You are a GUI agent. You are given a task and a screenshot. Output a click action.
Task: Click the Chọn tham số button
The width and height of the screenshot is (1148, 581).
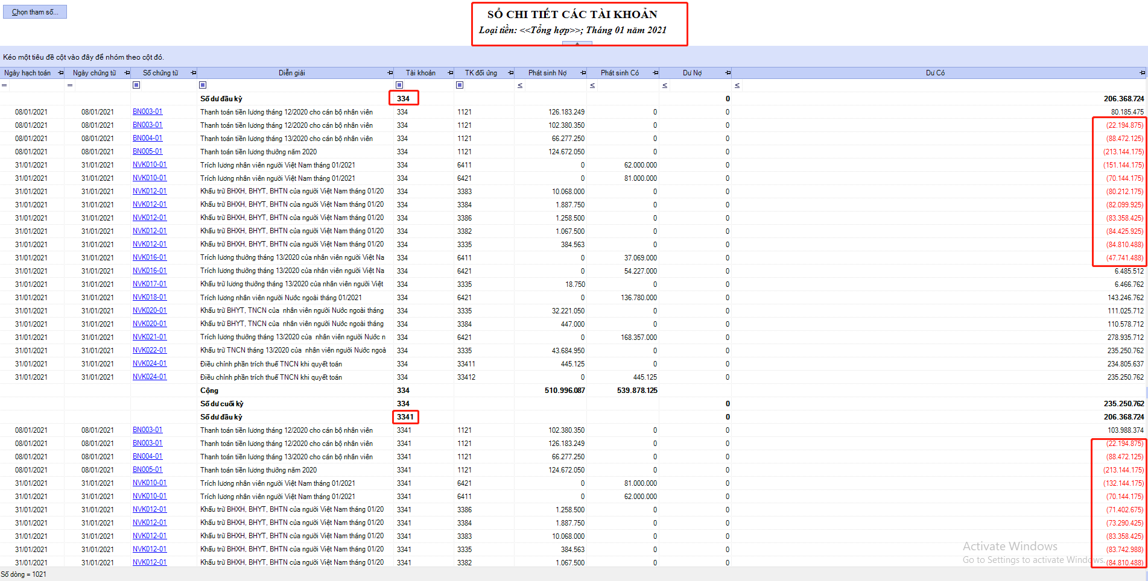pyautogui.click(x=35, y=12)
